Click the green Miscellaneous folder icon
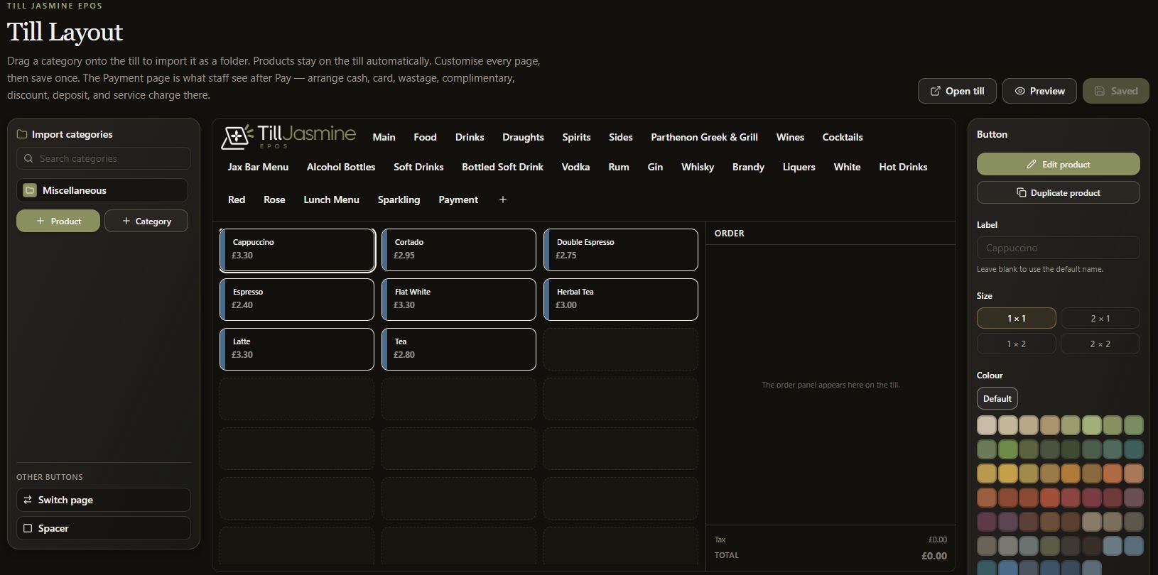This screenshot has height=575, width=1158. [30, 190]
